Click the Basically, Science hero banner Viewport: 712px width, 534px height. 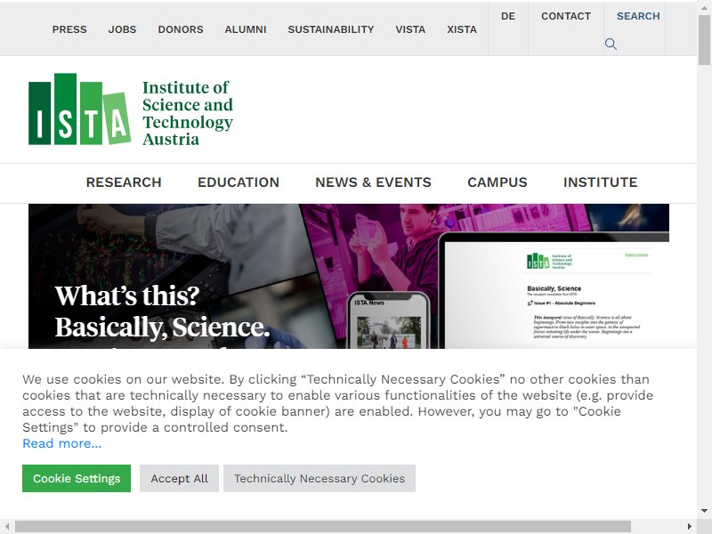(349, 276)
